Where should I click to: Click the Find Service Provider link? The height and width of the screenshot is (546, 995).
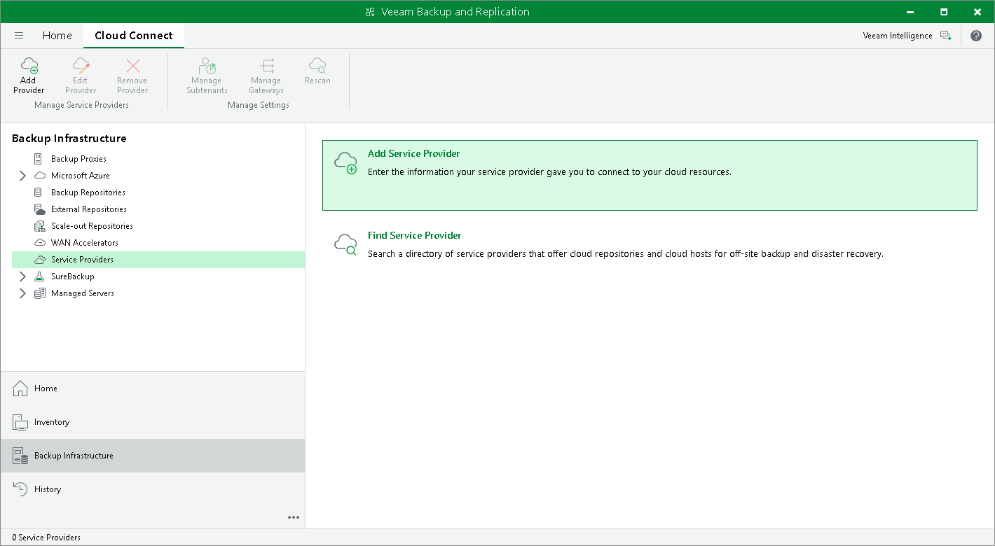pyautogui.click(x=415, y=236)
